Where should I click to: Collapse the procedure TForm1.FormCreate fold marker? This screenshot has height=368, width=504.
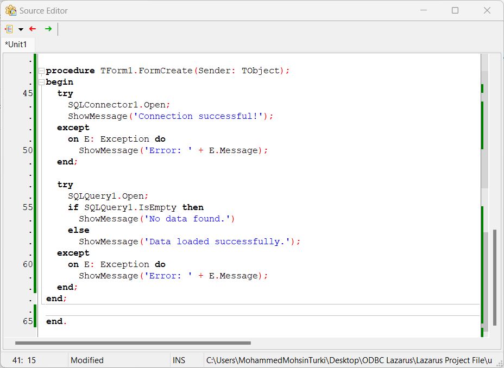coord(41,71)
